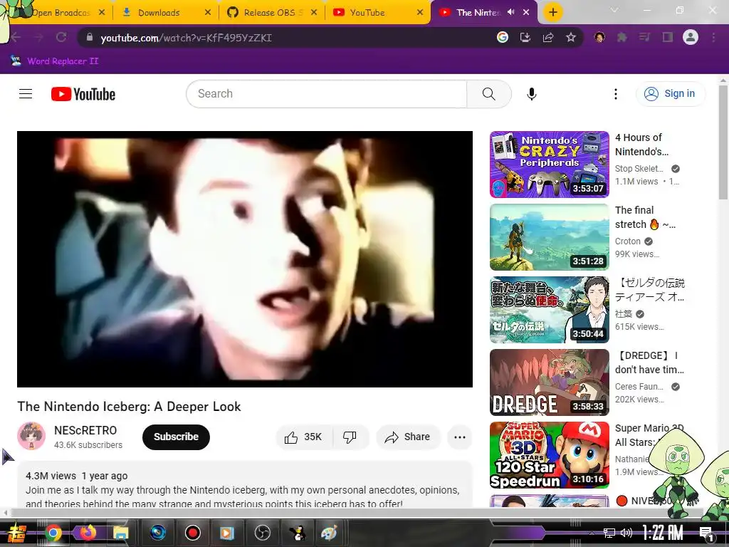729x547 pixels.
Task: Open media controls icon in Chrome toolbar
Action: pos(644,37)
